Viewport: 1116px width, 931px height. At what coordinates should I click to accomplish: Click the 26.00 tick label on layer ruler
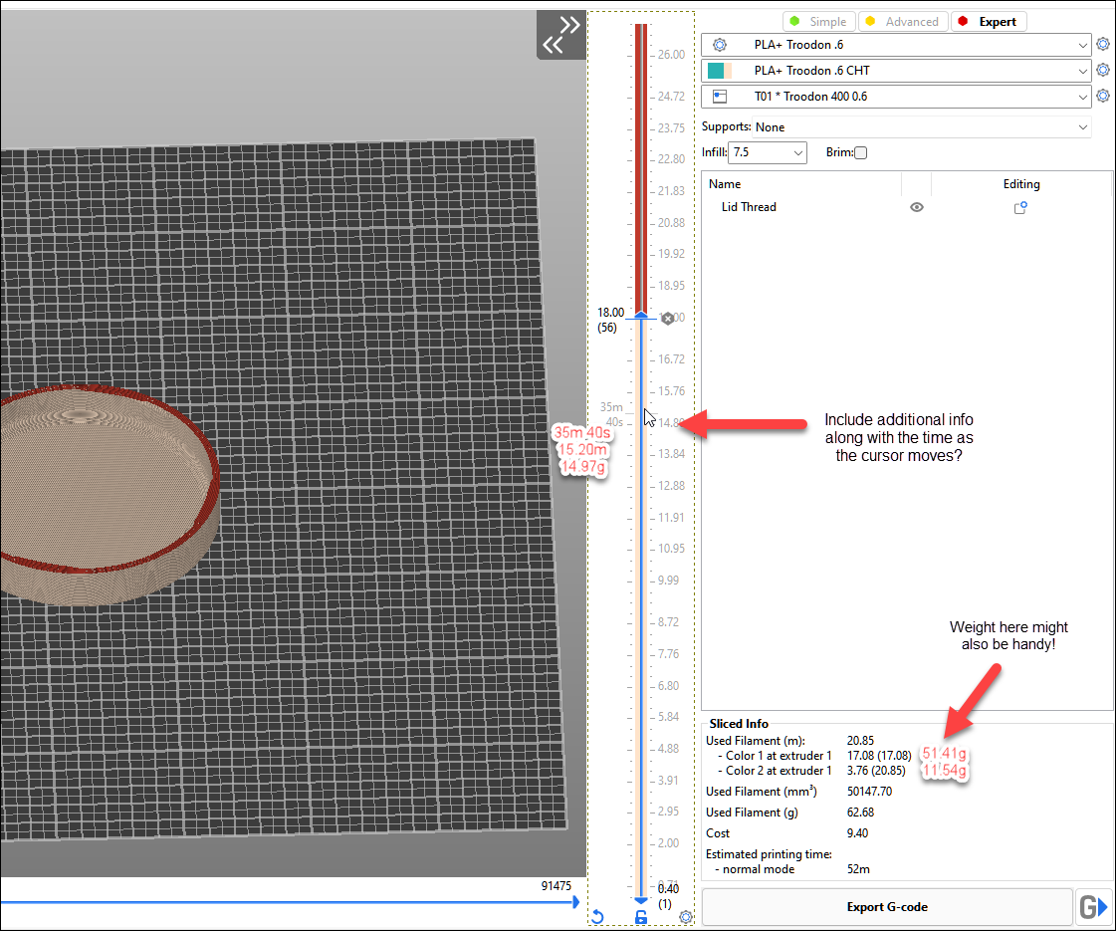(x=671, y=55)
